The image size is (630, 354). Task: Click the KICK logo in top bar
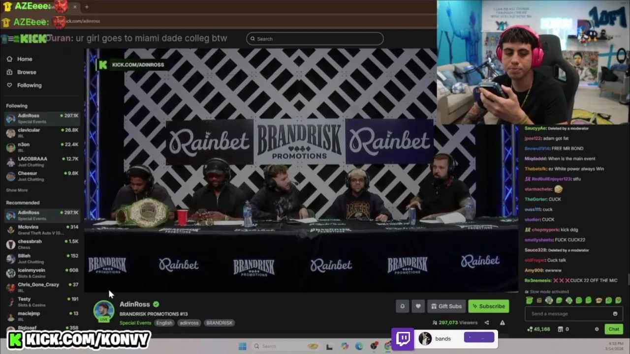click(33, 39)
